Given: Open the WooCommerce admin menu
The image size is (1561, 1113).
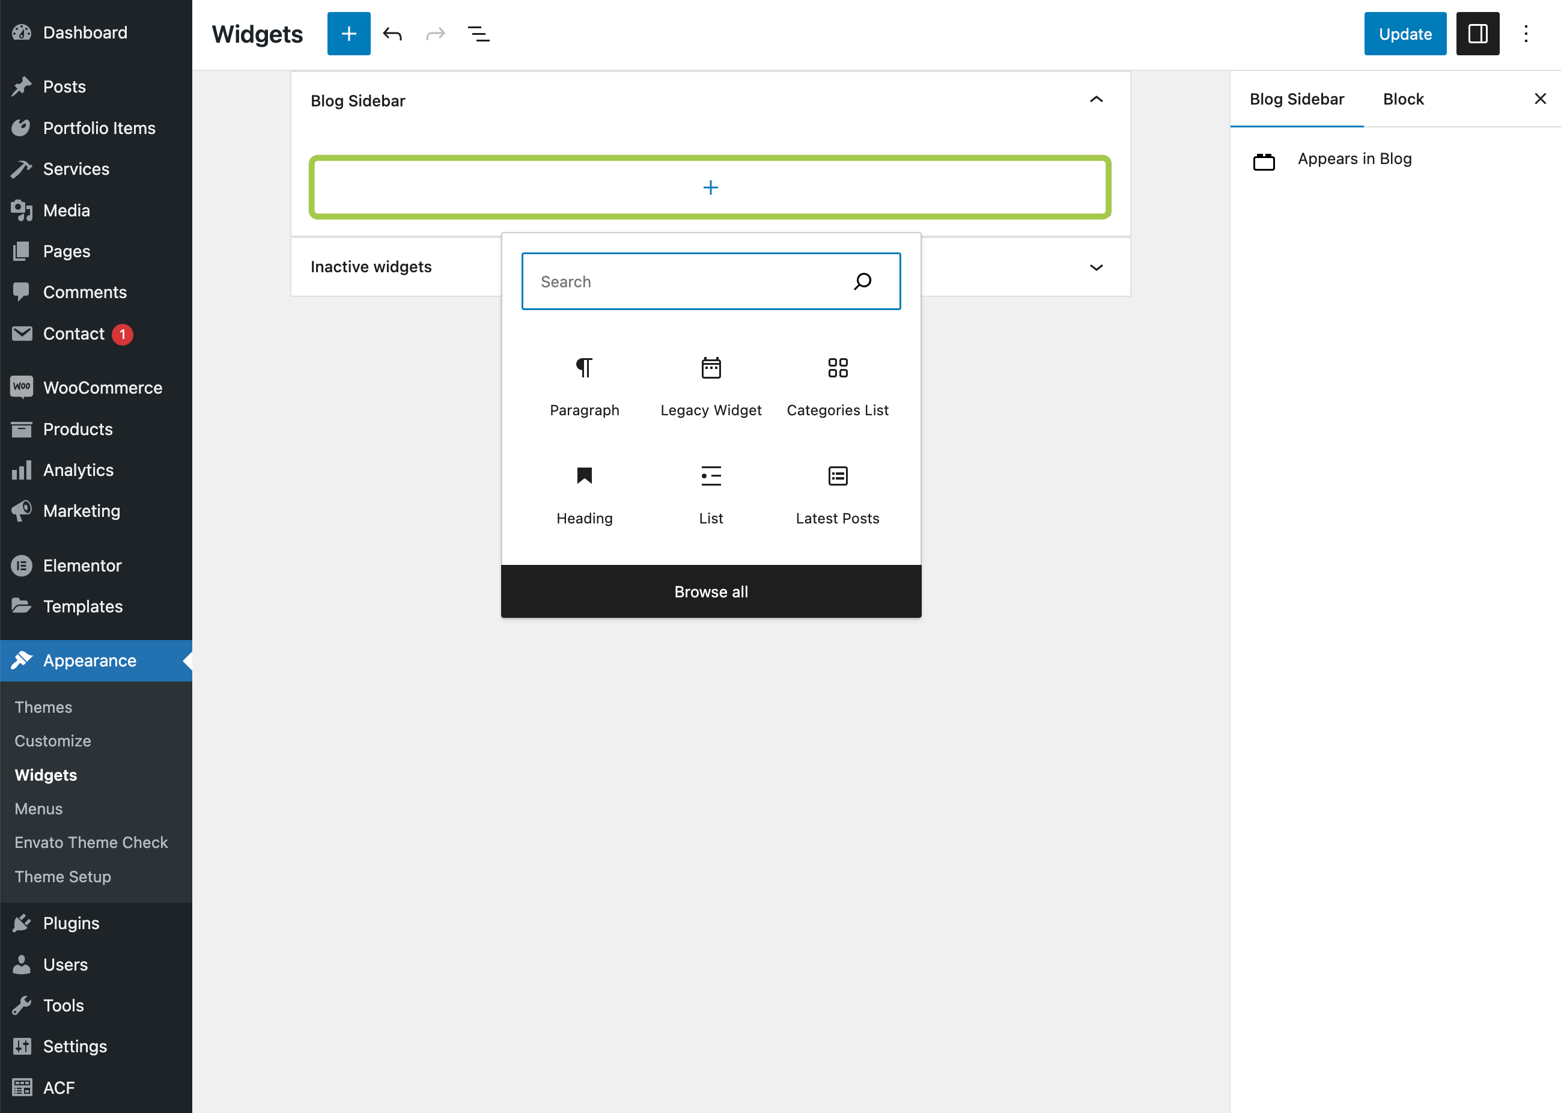Looking at the screenshot, I should (102, 388).
